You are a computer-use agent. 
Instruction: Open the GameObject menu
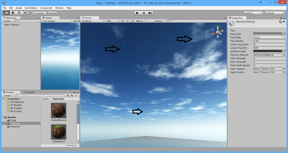[31, 8]
